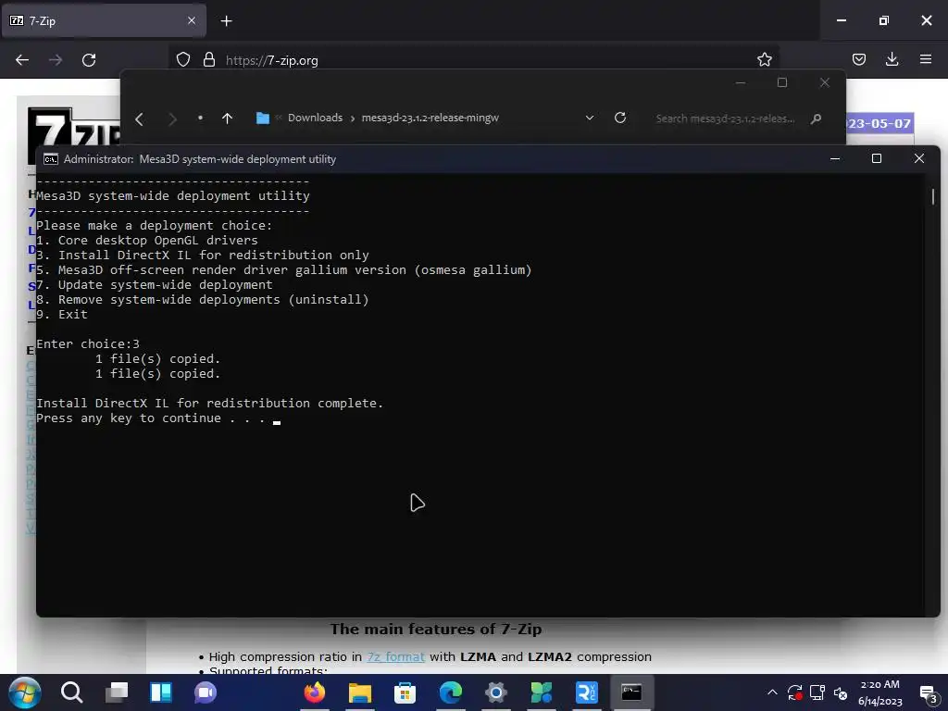Switch to Firefox on taskbar
948x711 pixels.
pos(315,692)
